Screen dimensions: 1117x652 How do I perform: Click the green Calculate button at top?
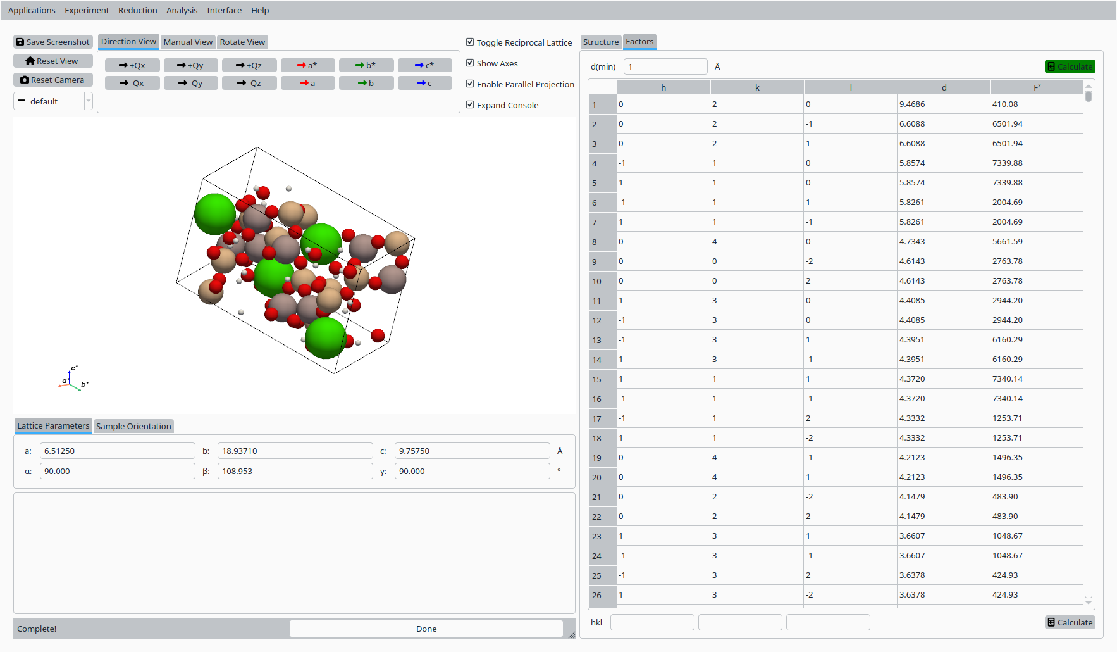[1070, 66]
